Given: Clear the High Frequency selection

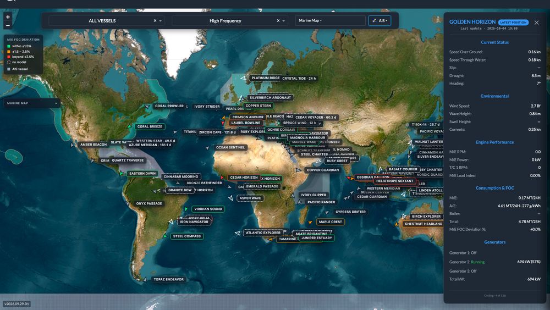Looking at the screenshot, I should point(278,21).
